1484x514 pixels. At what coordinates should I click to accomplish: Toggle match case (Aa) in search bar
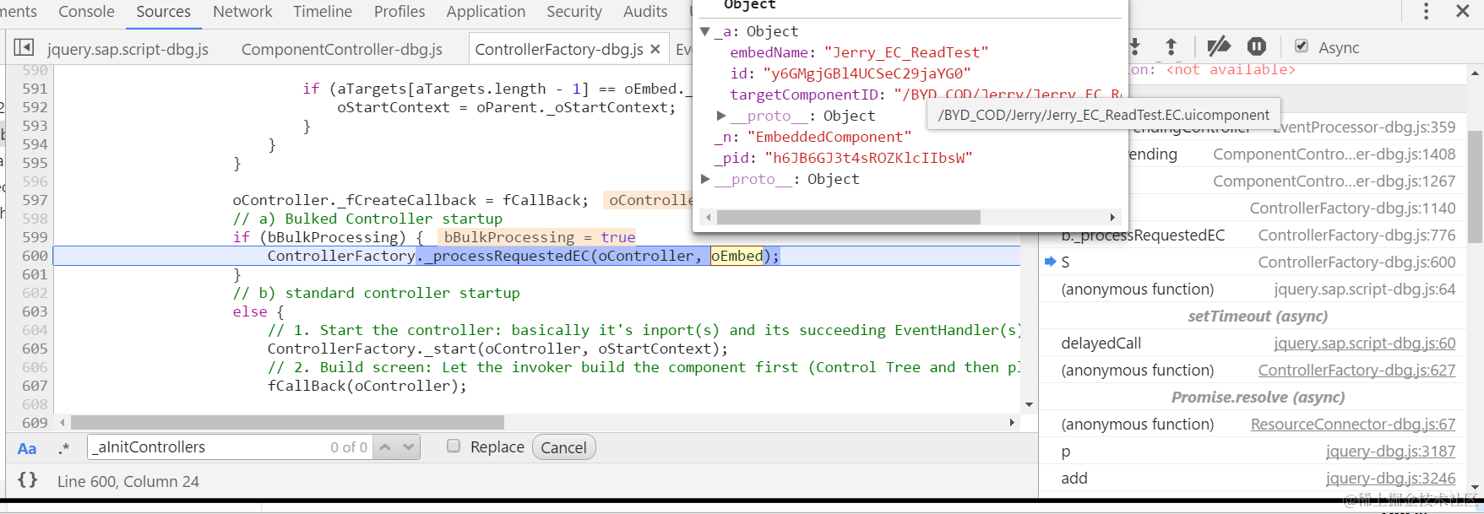(x=27, y=448)
